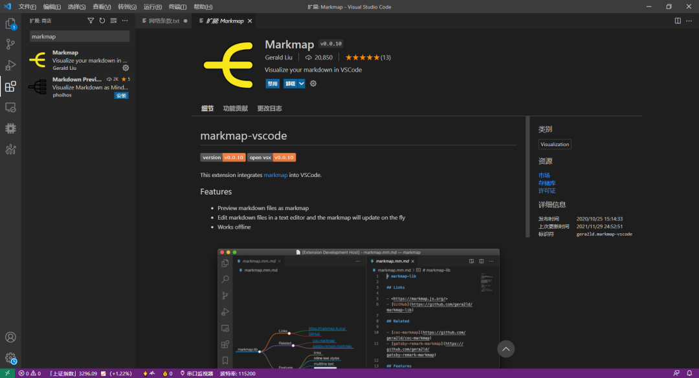Click the star pulse status bar icon

point(148,373)
